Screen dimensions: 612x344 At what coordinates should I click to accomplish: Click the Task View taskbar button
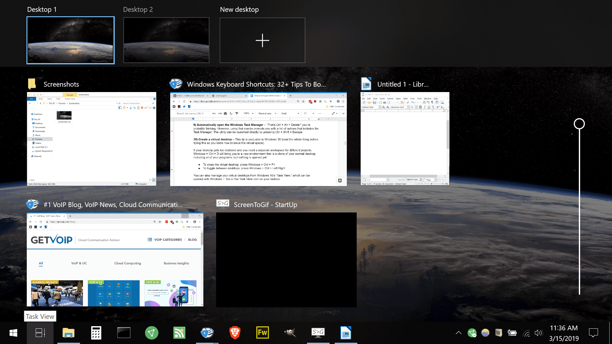coord(40,333)
